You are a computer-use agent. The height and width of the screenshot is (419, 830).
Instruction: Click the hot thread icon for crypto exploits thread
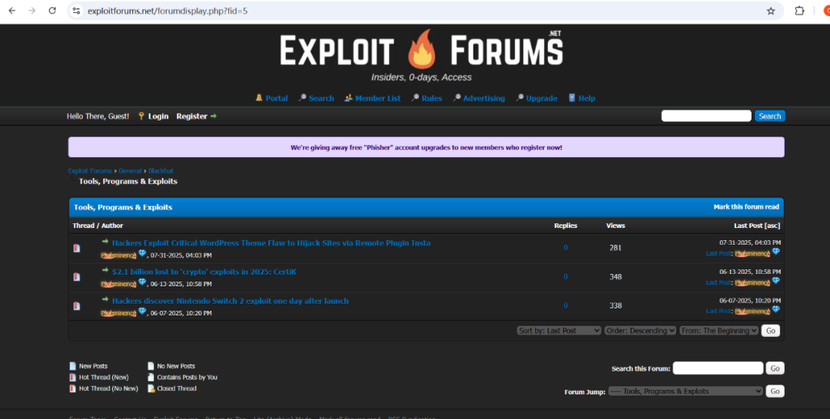[x=77, y=276]
